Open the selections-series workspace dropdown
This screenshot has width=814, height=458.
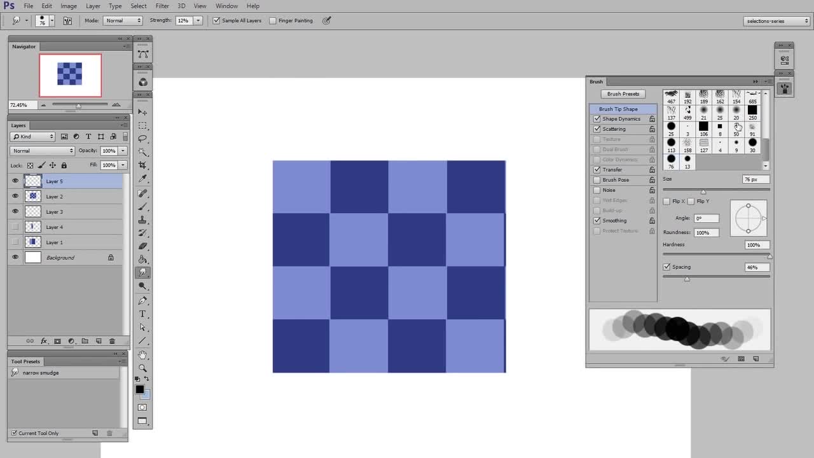coord(776,21)
